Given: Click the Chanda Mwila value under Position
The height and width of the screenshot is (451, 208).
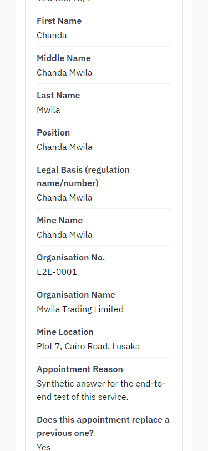Looking at the screenshot, I should point(64,147).
